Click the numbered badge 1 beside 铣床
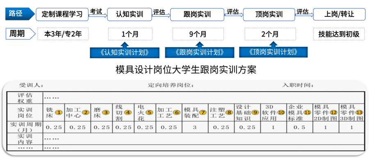369x158 pixels. point(59,112)
